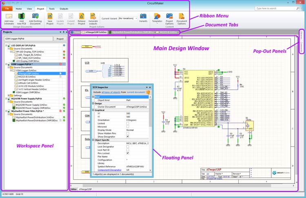Click the Add new Schematic icon
Screen dimensions: 306x198
(9, 16)
